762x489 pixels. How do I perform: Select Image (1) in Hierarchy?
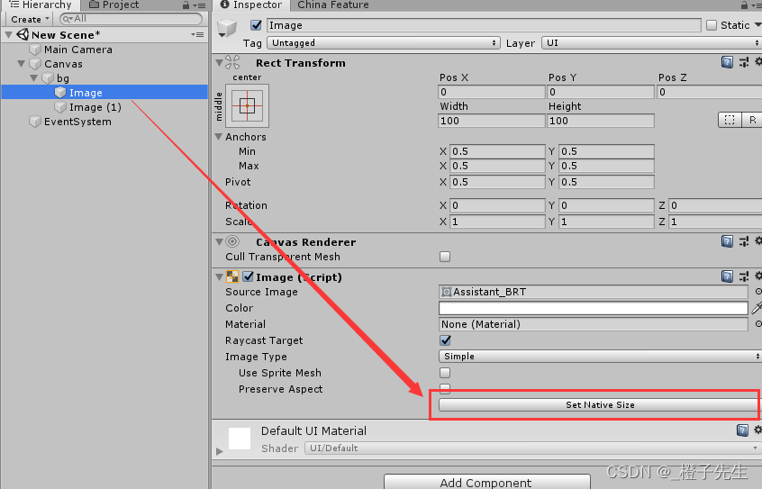[95, 107]
